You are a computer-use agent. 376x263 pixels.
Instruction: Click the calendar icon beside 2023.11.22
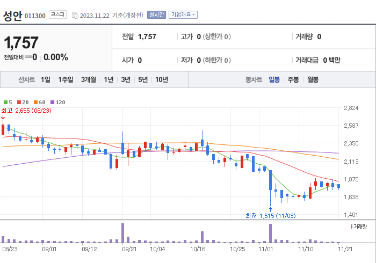click(x=75, y=16)
